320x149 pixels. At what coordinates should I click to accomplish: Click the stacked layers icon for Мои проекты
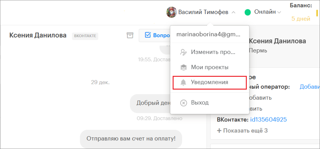[x=183, y=67]
